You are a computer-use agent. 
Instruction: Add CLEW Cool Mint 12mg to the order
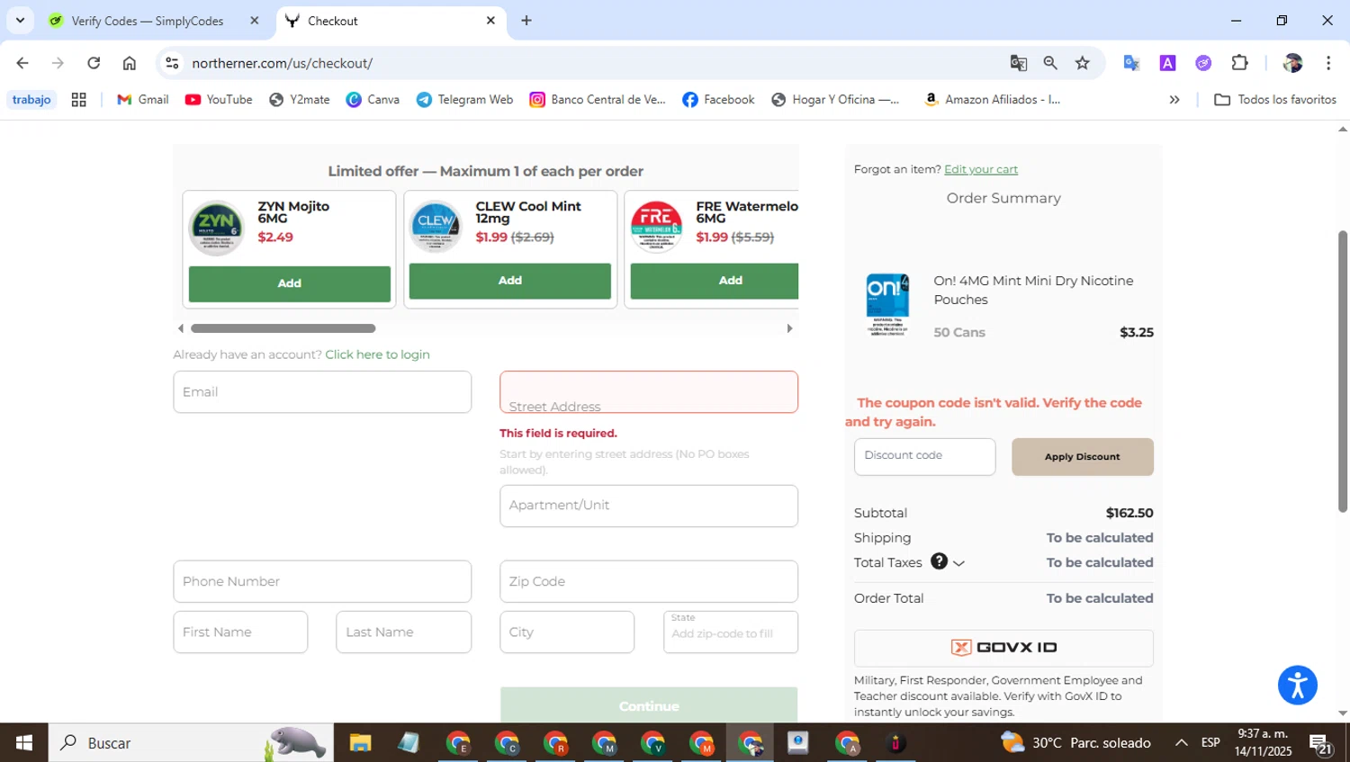pyautogui.click(x=509, y=281)
